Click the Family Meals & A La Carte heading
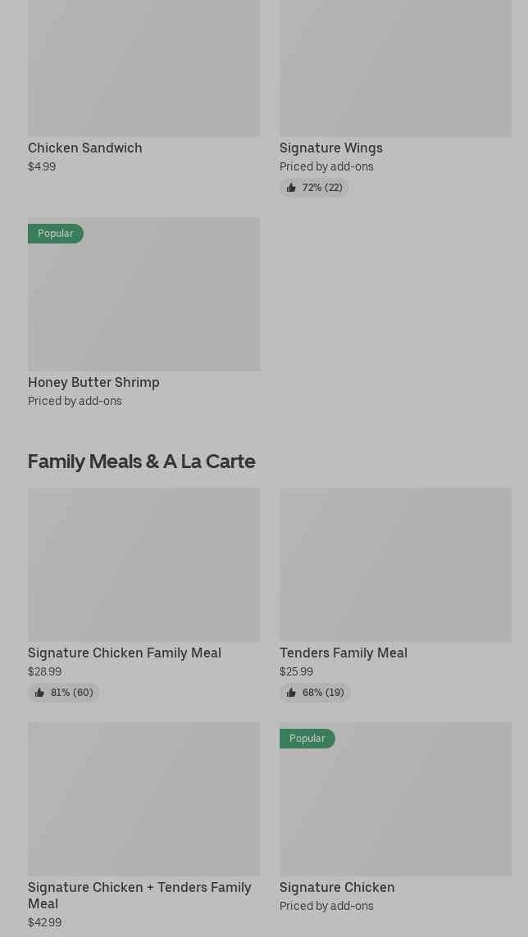 [142, 461]
